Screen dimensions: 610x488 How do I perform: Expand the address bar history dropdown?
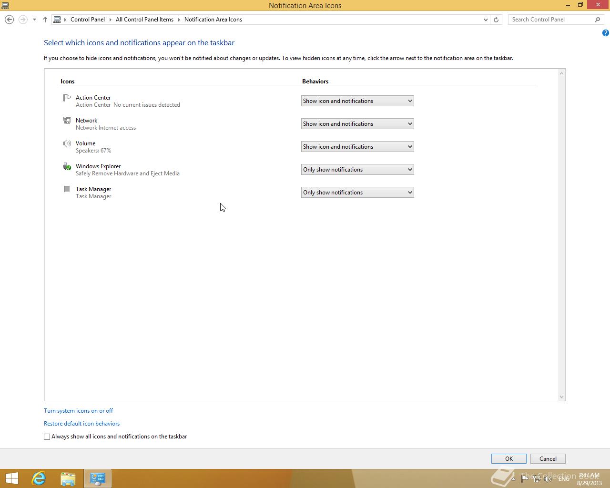[x=486, y=20]
